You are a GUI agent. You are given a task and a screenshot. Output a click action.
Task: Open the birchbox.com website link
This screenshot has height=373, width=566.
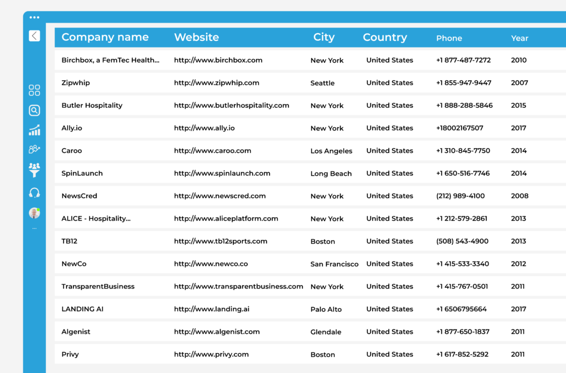(x=218, y=60)
